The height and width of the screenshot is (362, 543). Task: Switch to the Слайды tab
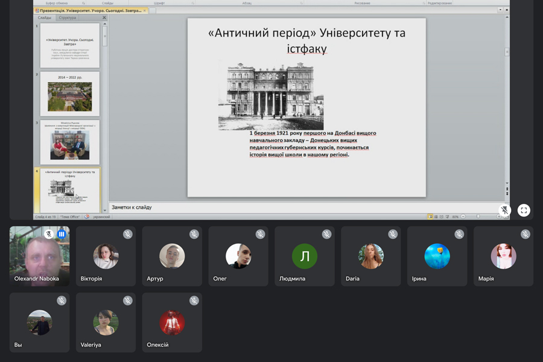[x=45, y=18]
